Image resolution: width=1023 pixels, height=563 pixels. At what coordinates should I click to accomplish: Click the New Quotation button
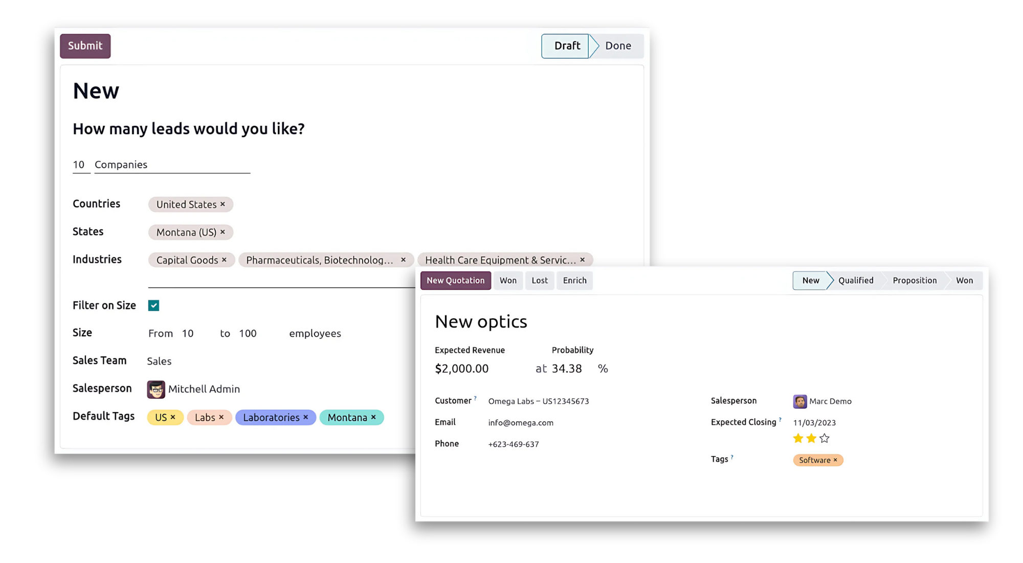coord(455,280)
